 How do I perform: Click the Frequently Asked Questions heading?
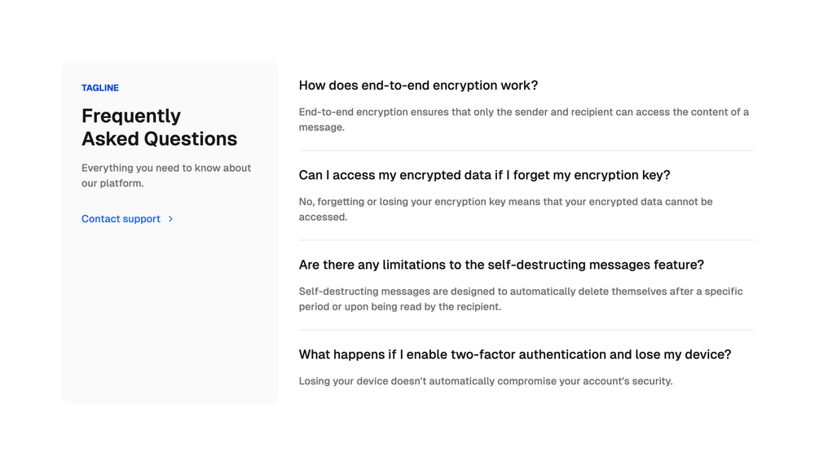pos(159,127)
